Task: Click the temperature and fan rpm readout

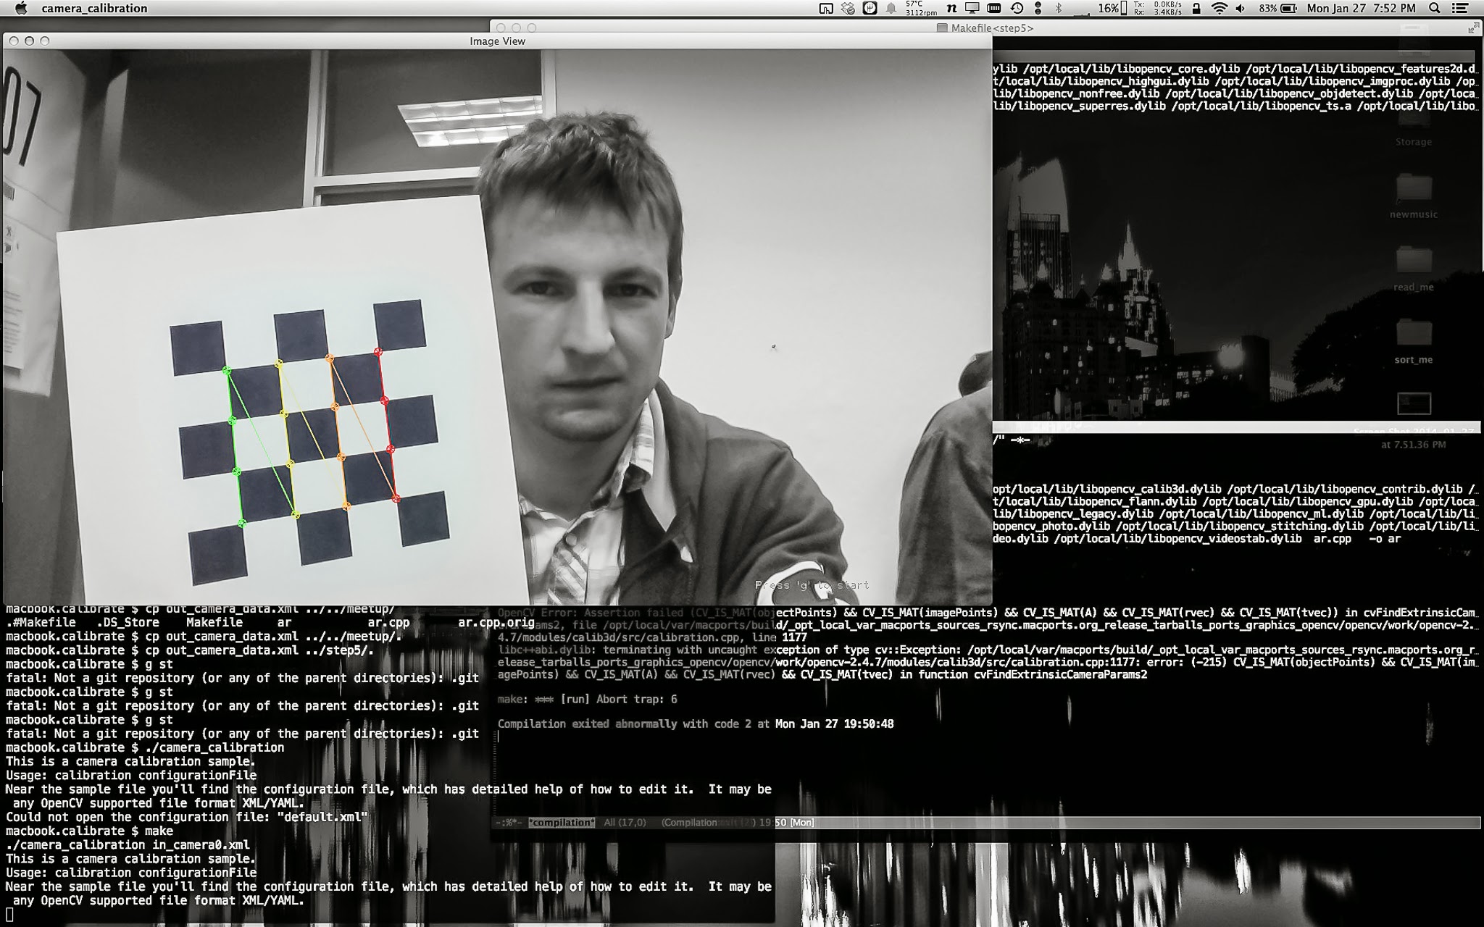Action: pyautogui.click(x=921, y=9)
